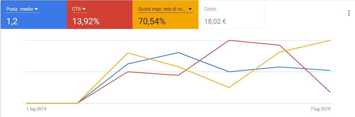Click the red line's highest peak

click(x=229, y=40)
